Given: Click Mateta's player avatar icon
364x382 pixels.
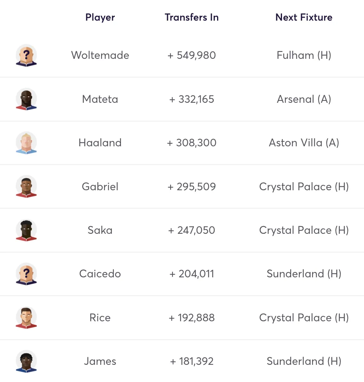Looking at the screenshot, I should (26, 99).
